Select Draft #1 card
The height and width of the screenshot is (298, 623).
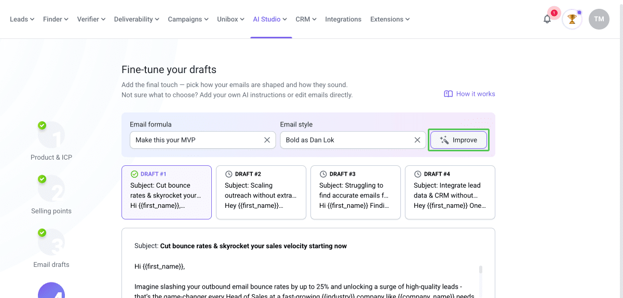pyautogui.click(x=166, y=192)
